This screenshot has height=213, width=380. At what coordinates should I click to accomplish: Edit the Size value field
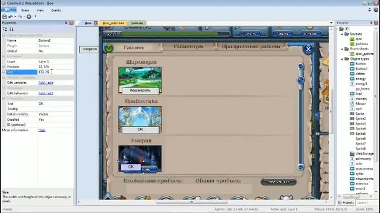56,72
